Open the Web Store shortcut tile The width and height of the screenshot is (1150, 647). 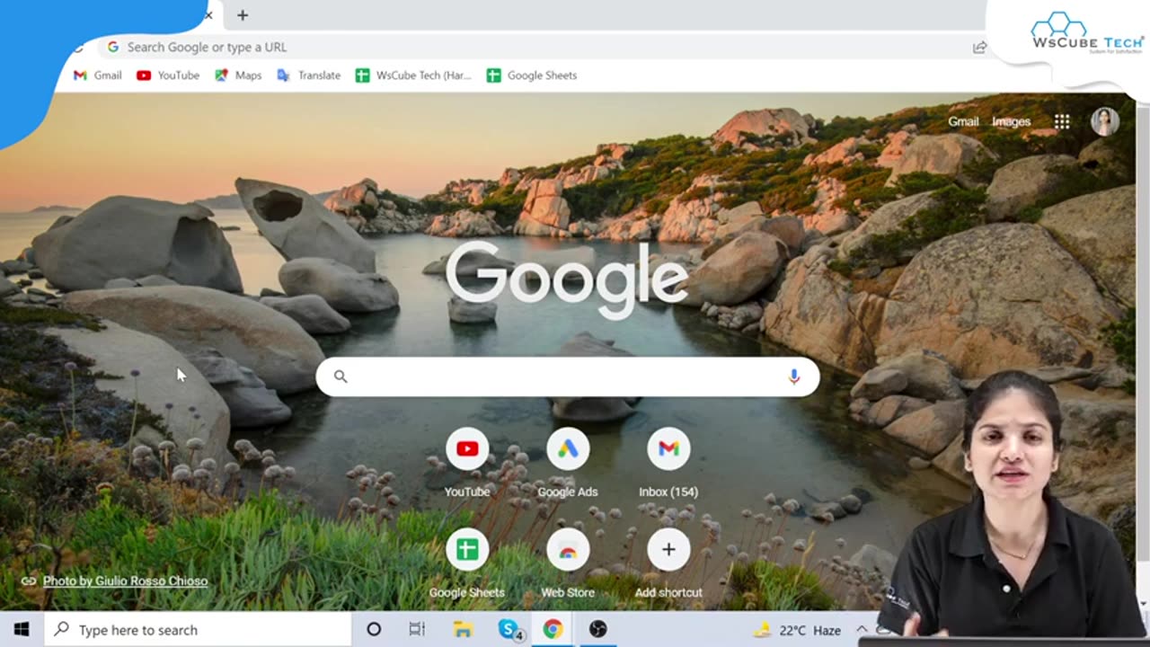click(x=568, y=563)
